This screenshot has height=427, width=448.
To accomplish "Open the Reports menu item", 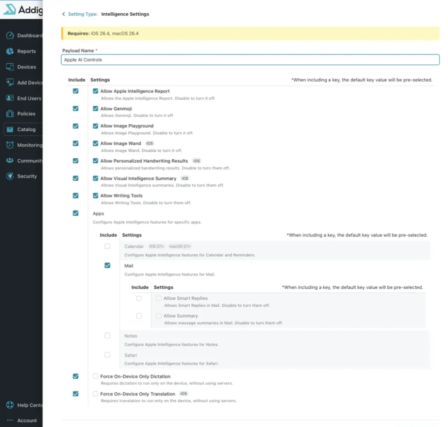I will pos(27,51).
